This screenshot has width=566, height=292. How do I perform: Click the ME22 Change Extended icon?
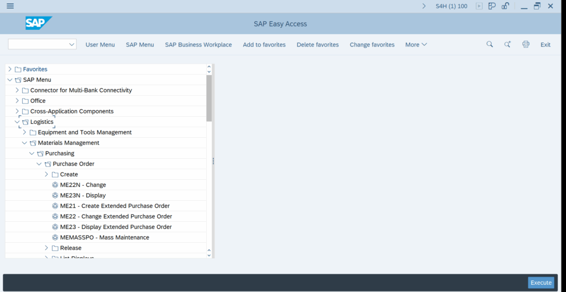(55, 216)
